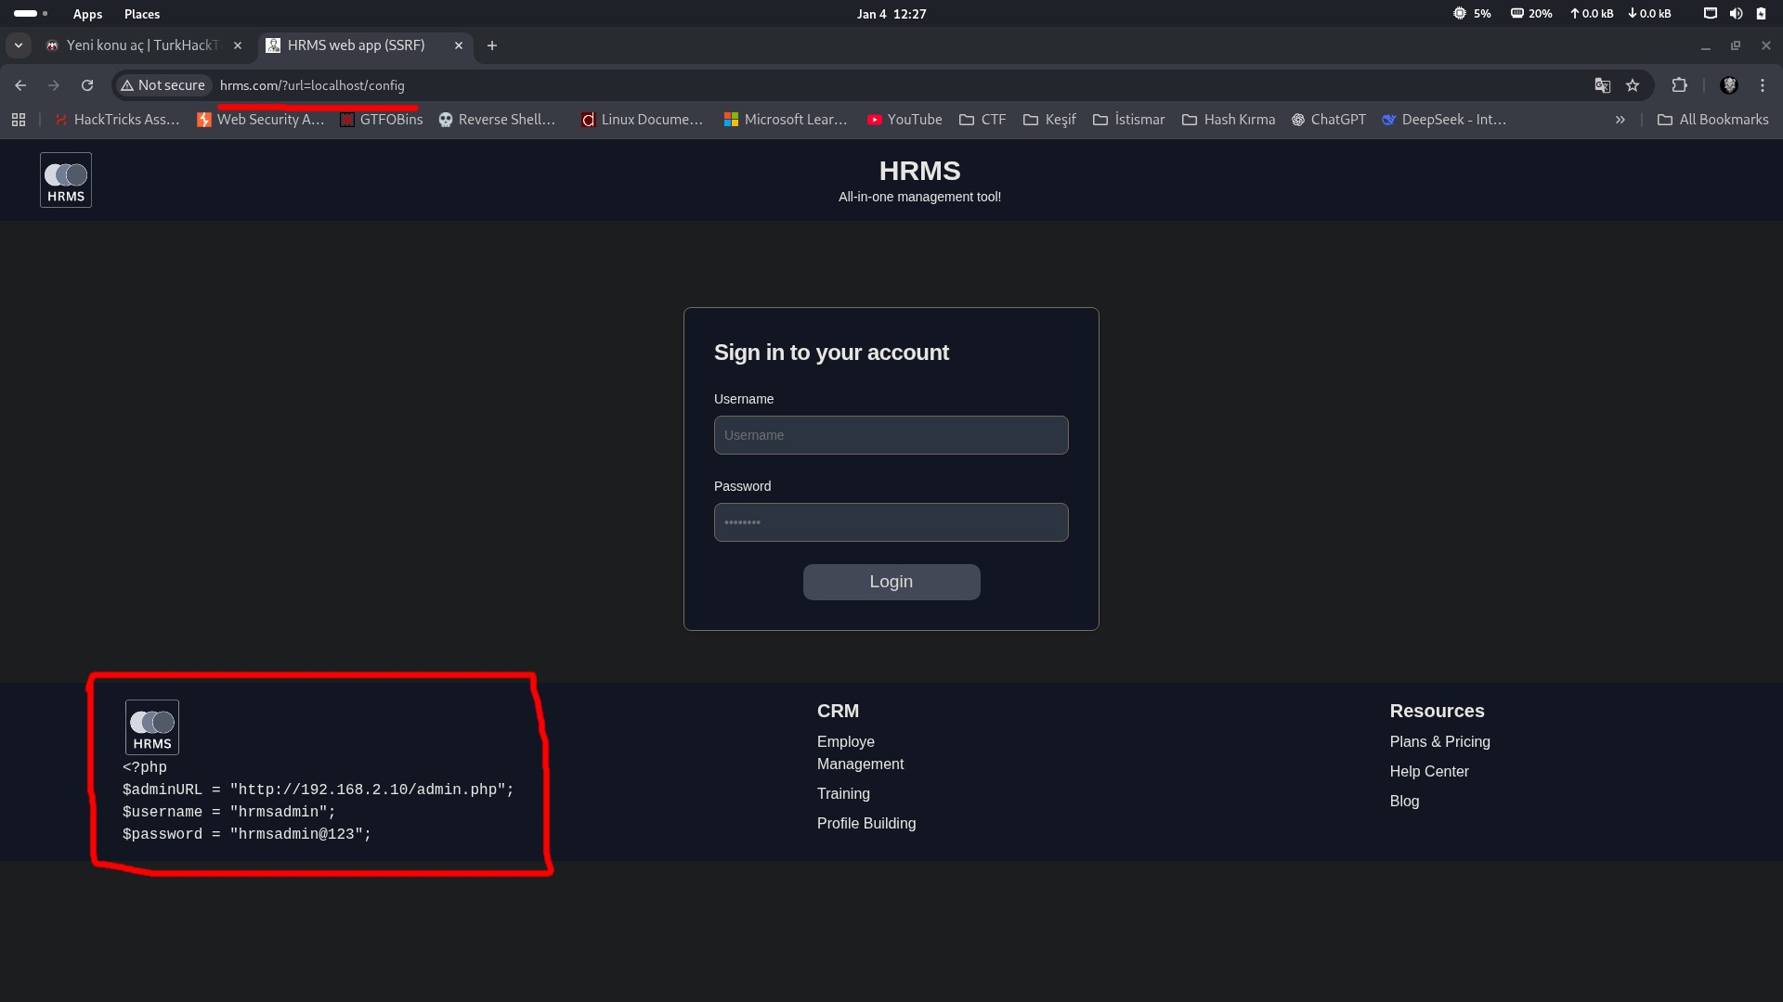
Task: Open the Plans & Pricing link
Action: (1440, 742)
